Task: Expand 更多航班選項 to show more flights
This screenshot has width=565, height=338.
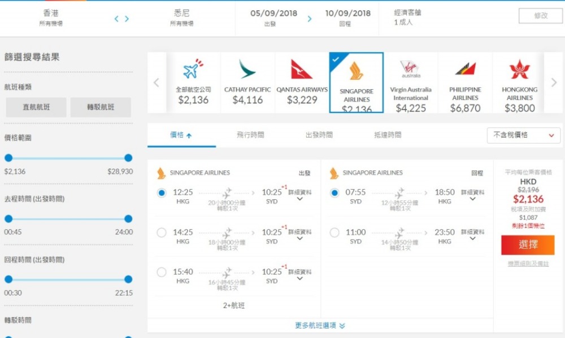Action: pyautogui.click(x=320, y=326)
